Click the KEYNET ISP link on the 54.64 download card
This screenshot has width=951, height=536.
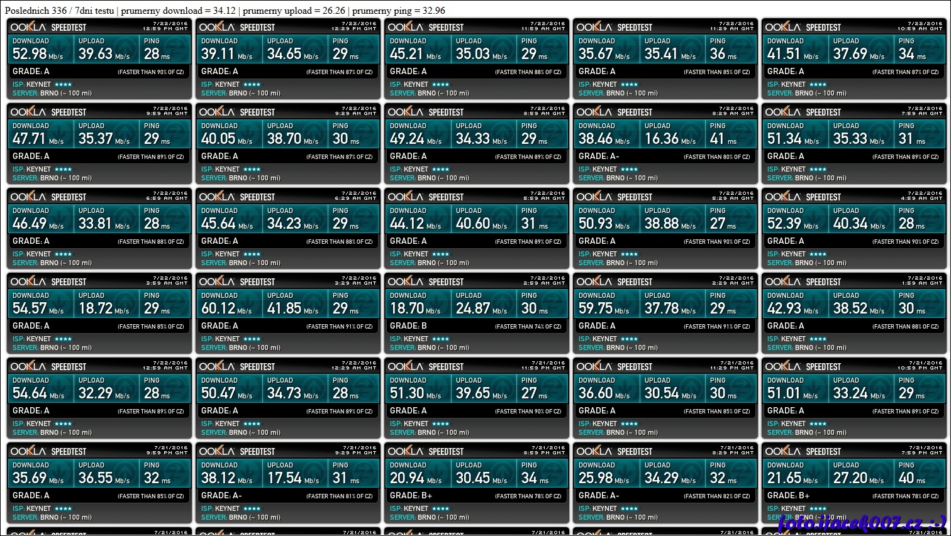click(38, 424)
